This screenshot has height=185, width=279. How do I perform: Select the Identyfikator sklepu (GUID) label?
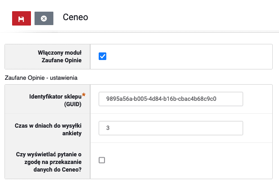pyautogui.click(x=55, y=100)
